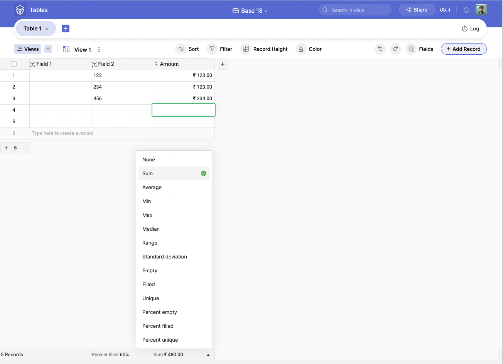Image resolution: width=503 pixels, height=364 pixels.
Task: Click the 5 Records status text
Action: (12, 355)
